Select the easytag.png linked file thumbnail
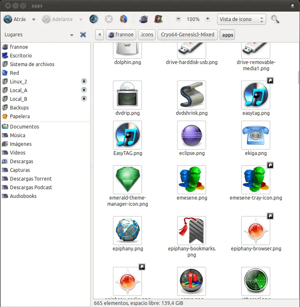The image size is (300, 307). pos(256,95)
